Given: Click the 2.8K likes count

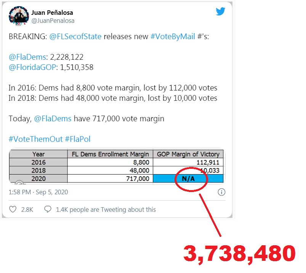Looking at the screenshot, I should (27, 209).
